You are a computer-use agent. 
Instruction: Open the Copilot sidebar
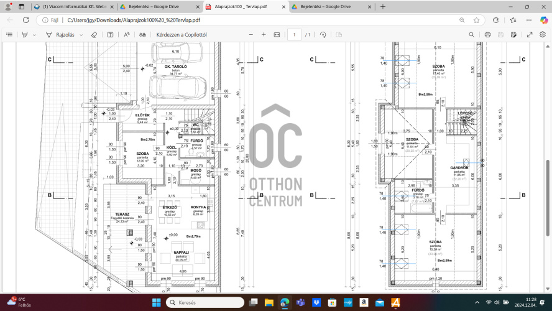point(544,20)
